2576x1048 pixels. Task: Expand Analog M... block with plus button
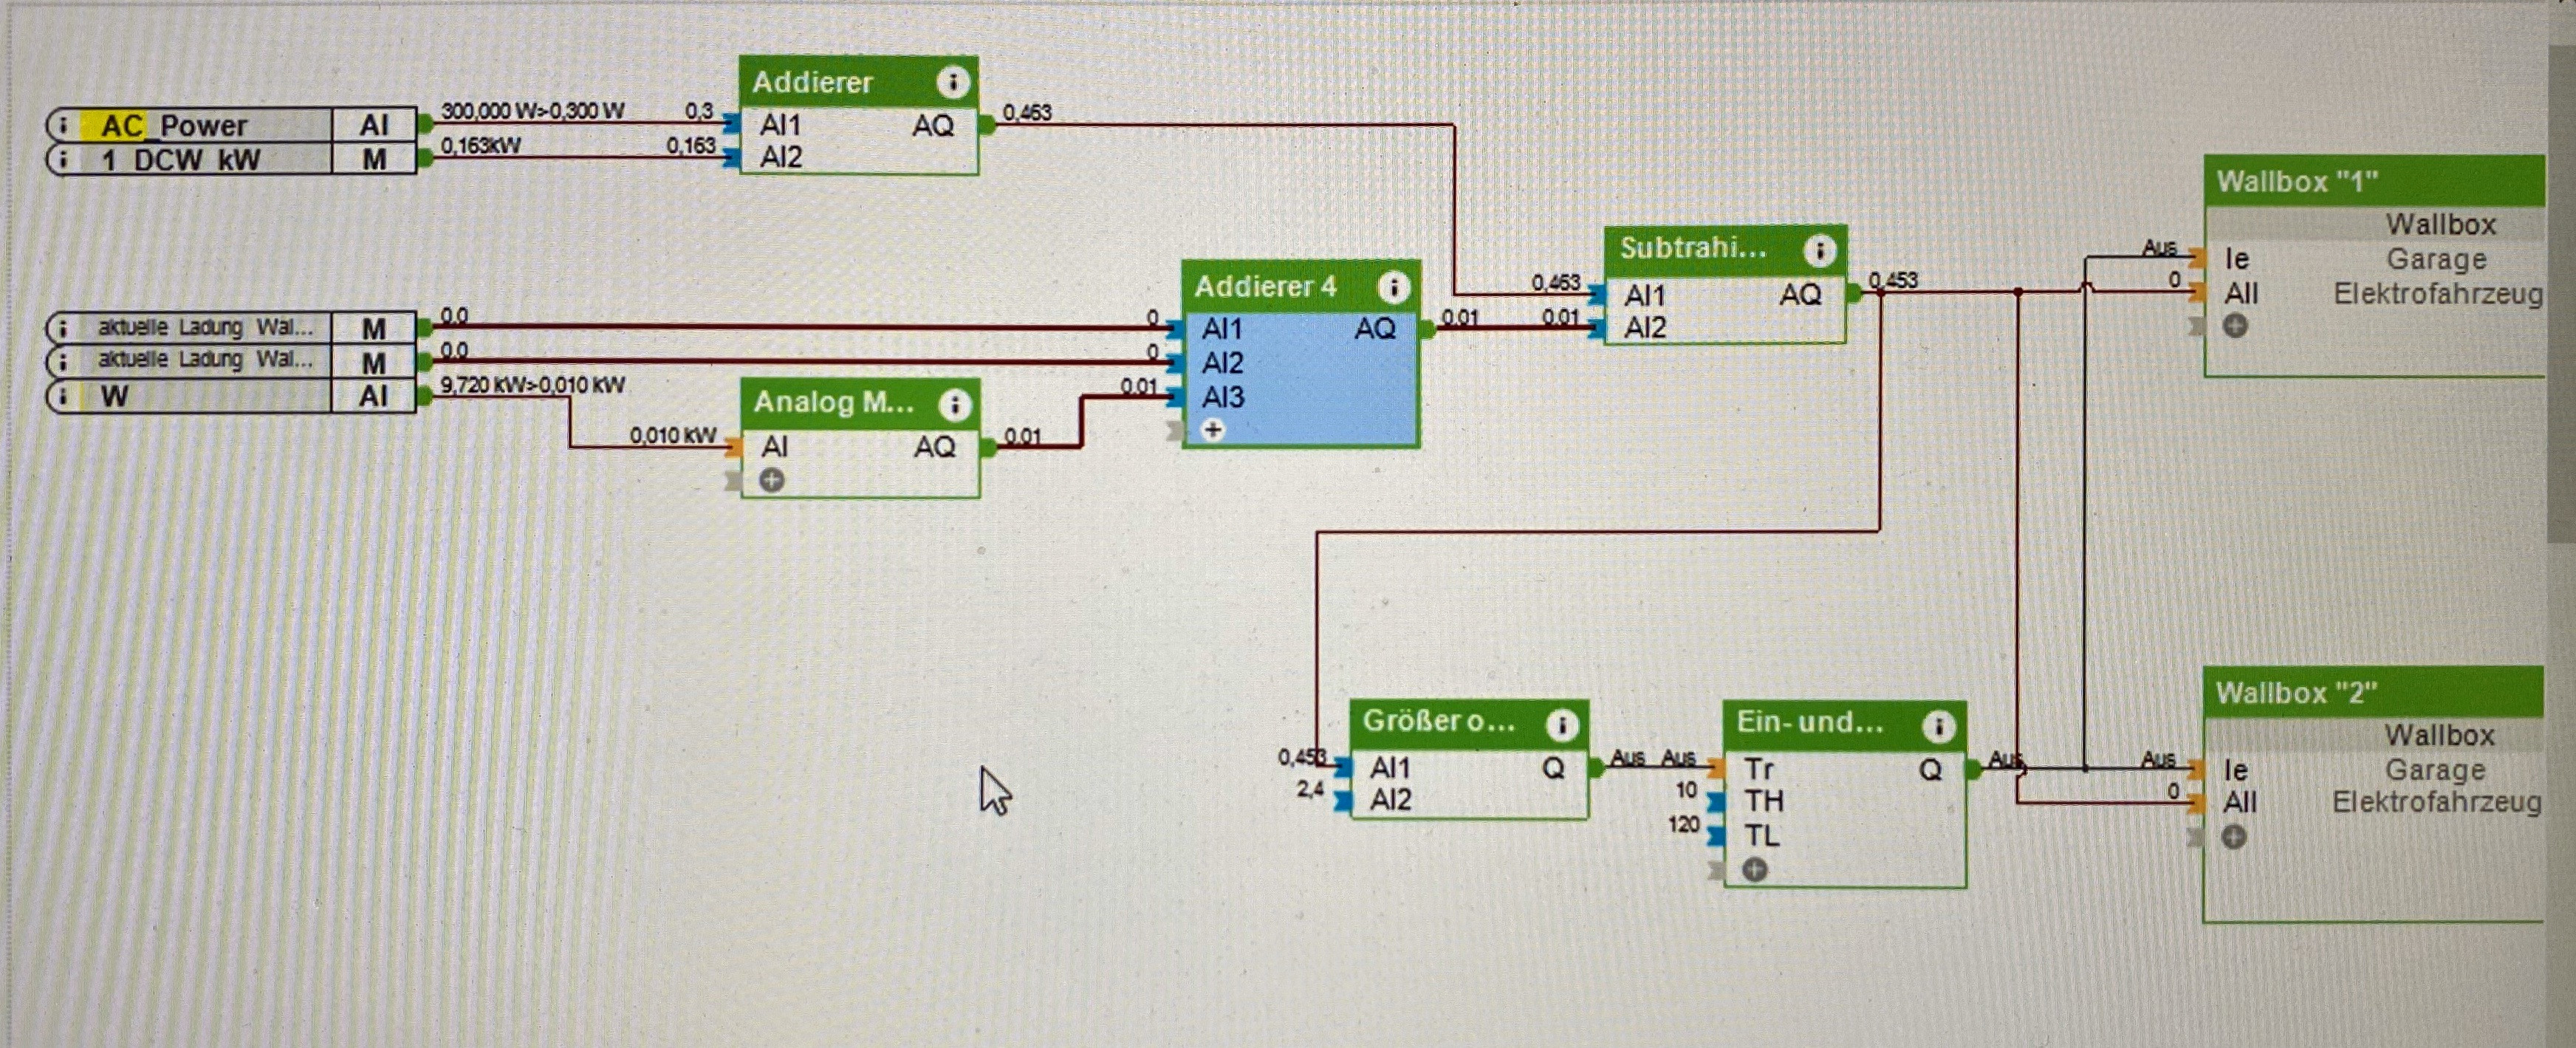click(x=771, y=480)
